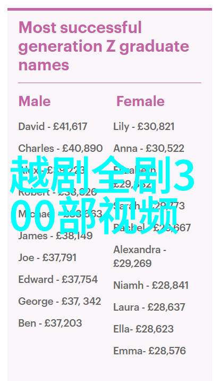Image resolution: width=220 pixels, height=381 pixels.
Task: Click the Charles - £40,890 entry
Action: (x=61, y=149)
